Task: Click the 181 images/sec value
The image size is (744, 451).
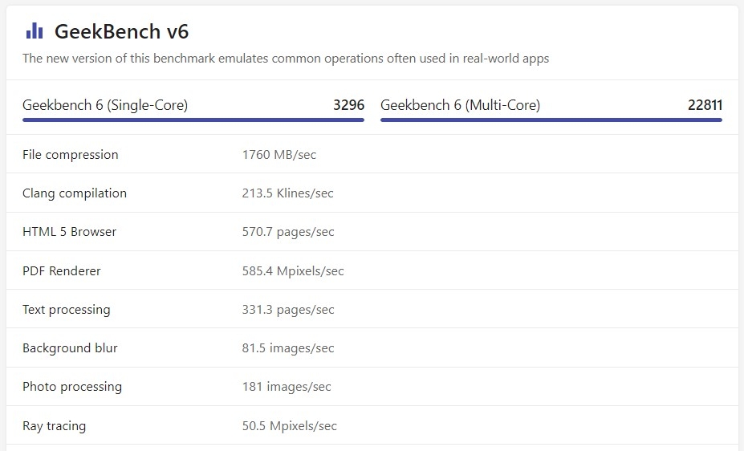Action: [287, 387]
